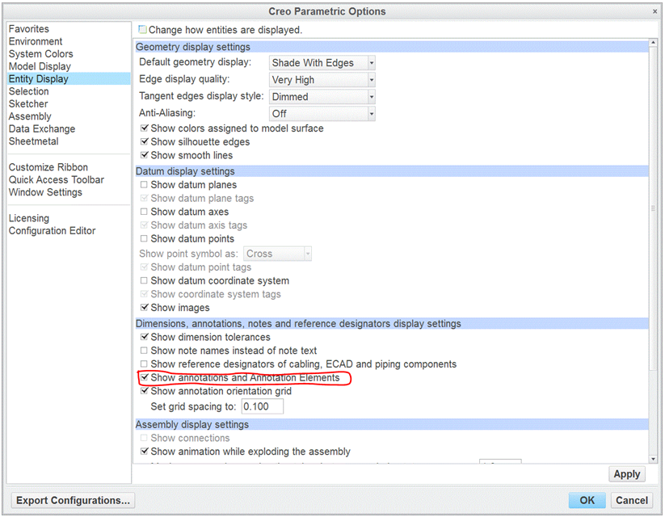Toggle the Show connections checkbox
The image size is (665, 517).
144,438
